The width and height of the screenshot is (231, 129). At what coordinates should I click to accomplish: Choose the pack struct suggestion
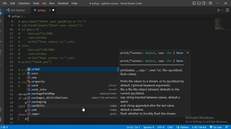(73, 86)
